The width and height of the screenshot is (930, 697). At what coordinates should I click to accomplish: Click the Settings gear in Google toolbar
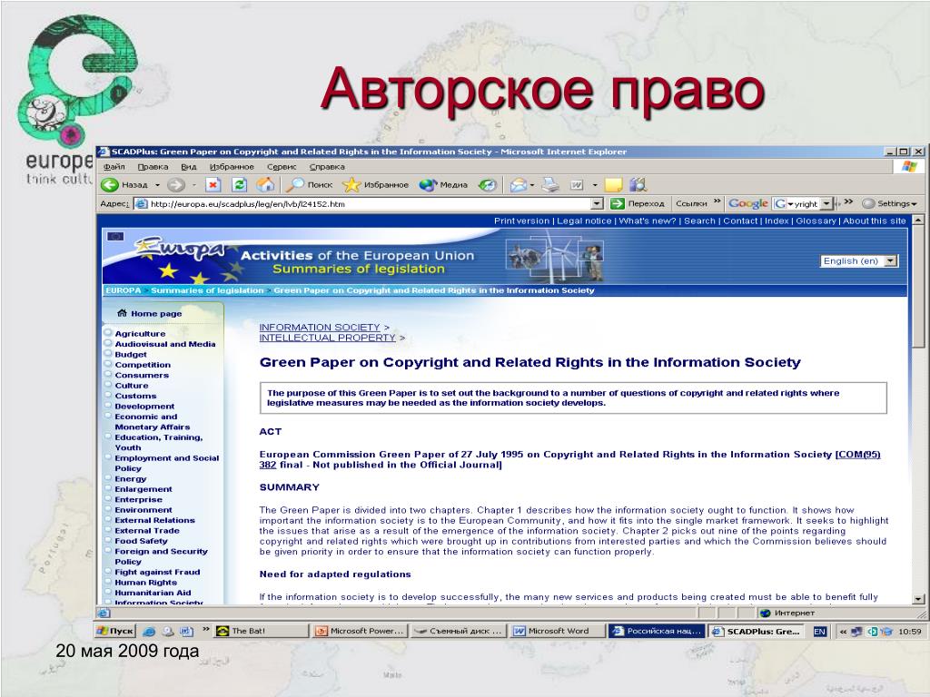(868, 203)
